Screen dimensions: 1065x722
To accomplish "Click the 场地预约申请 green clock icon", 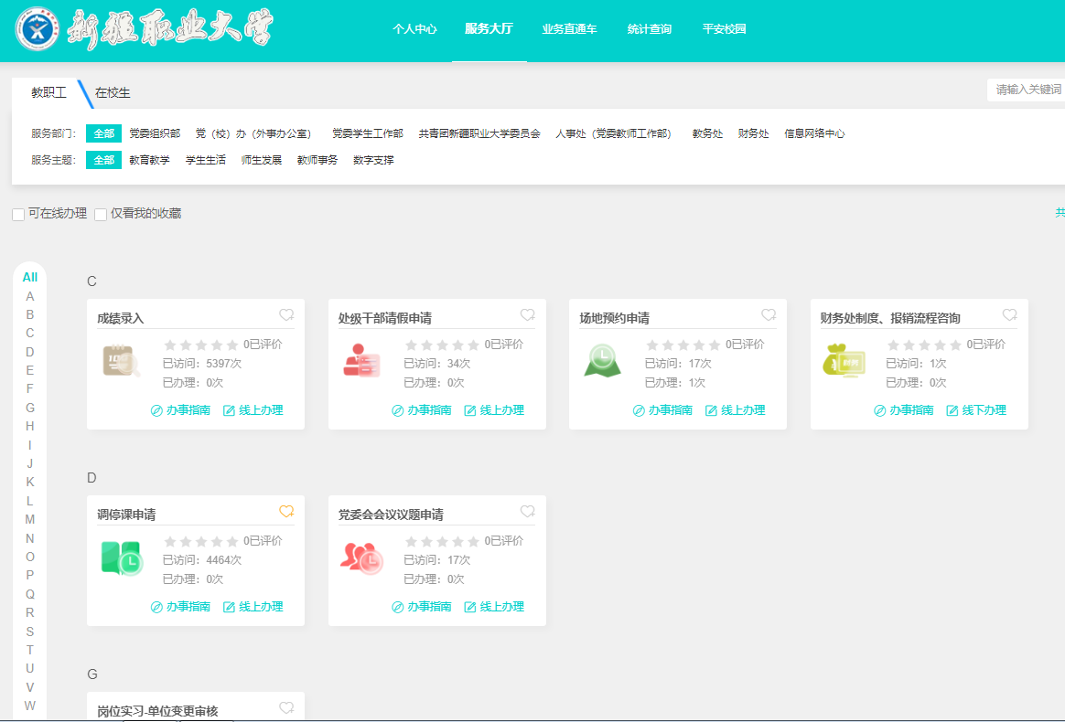I will [602, 361].
